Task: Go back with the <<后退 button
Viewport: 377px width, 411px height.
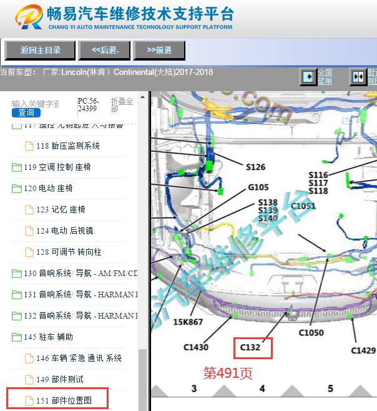Action: click(104, 51)
